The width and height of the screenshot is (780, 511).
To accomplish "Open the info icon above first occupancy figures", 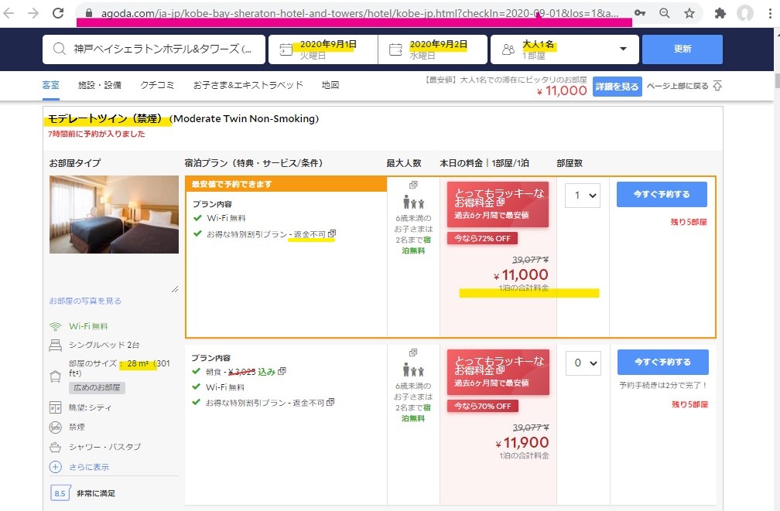I will click(x=413, y=185).
